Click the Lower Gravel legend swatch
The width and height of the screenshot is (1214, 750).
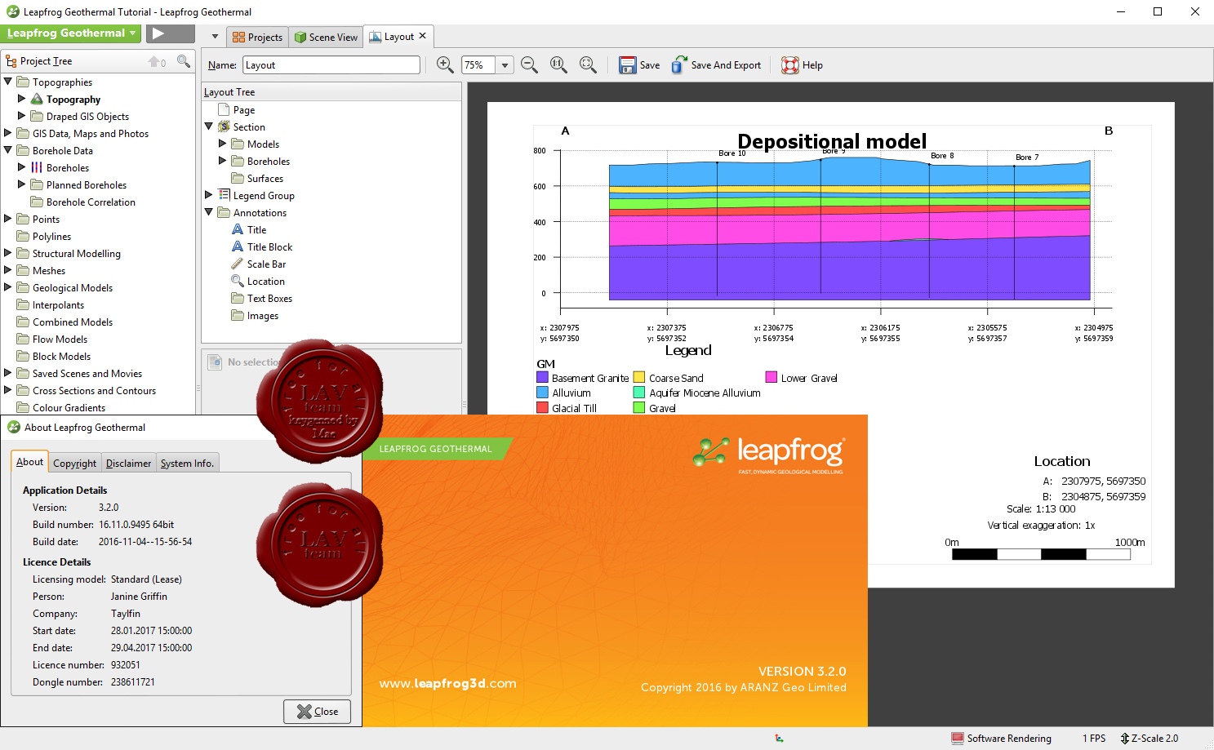[x=771, y=377]
